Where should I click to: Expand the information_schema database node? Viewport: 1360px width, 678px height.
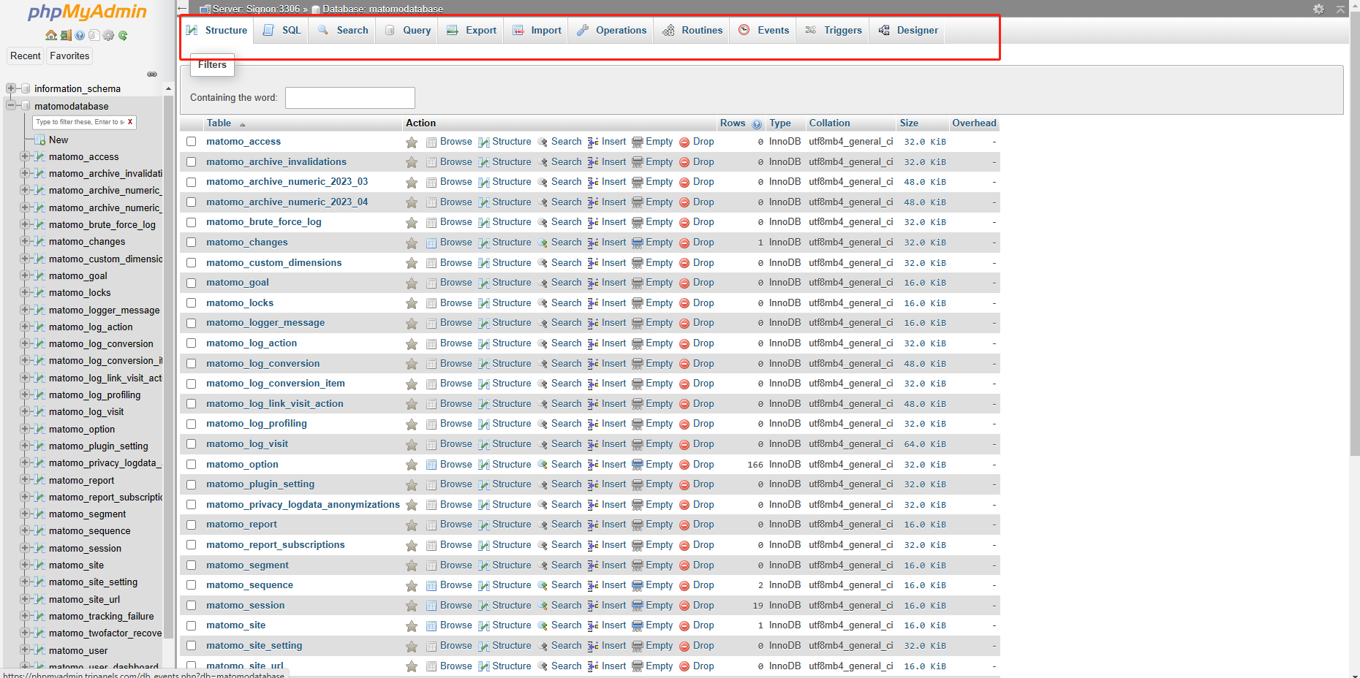(x=11, y=88)
